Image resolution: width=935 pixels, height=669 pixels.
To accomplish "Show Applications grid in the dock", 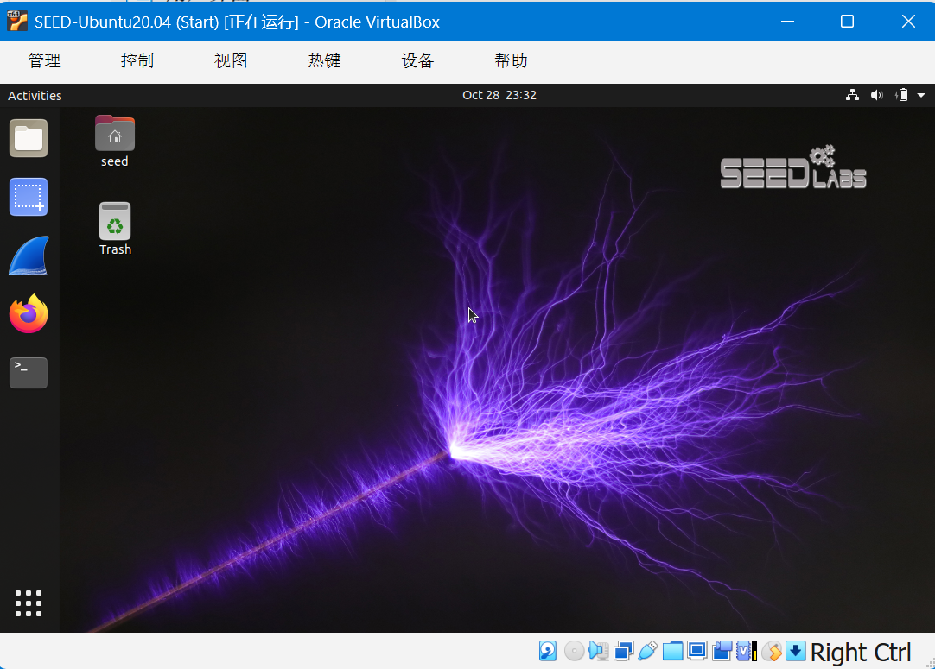I will (29, 603).
